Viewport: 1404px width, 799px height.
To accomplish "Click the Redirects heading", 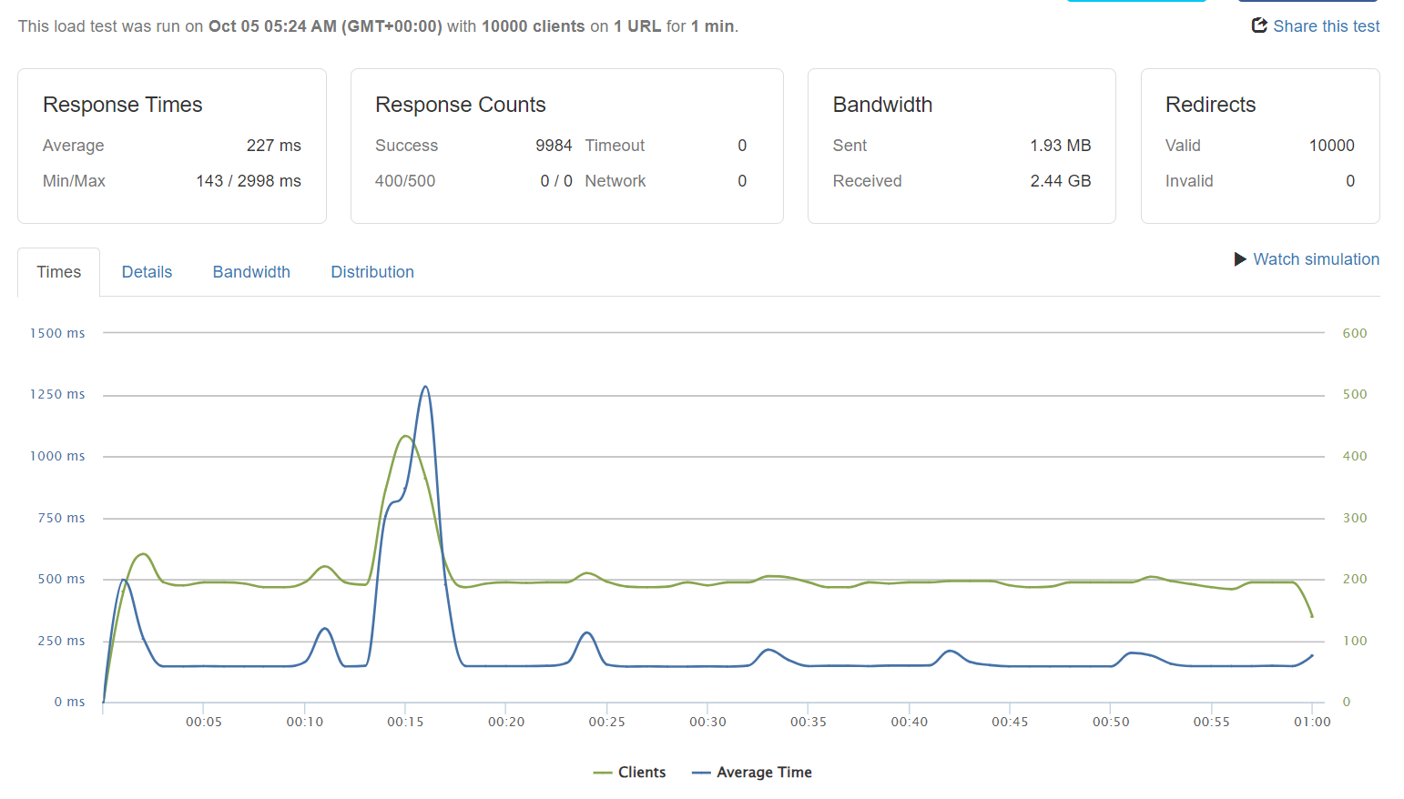I will tap(1210, 105).
